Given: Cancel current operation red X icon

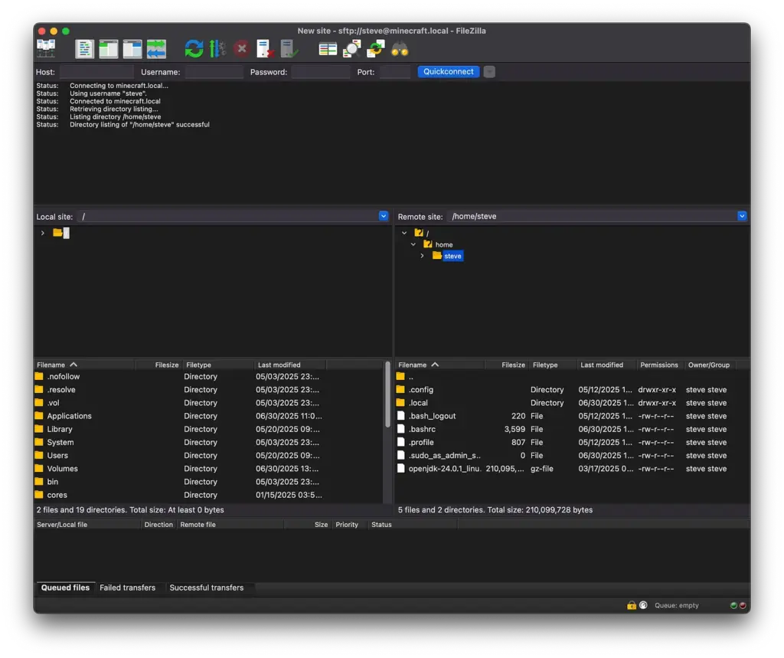Looking at the screenshot, I should coord(241,49).
